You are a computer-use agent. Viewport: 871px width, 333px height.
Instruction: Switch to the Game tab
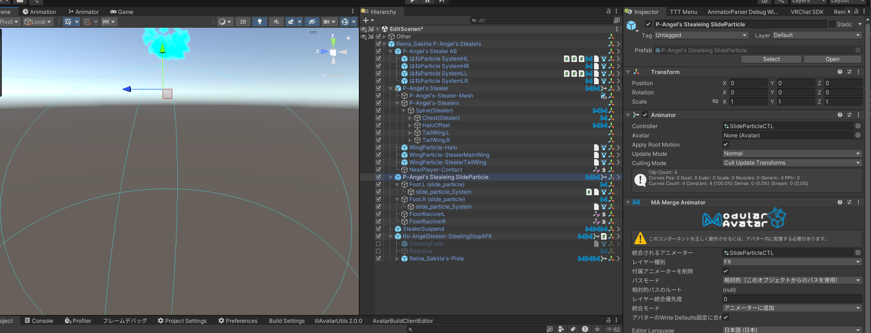pyautogui.click(x=122, y=12)
